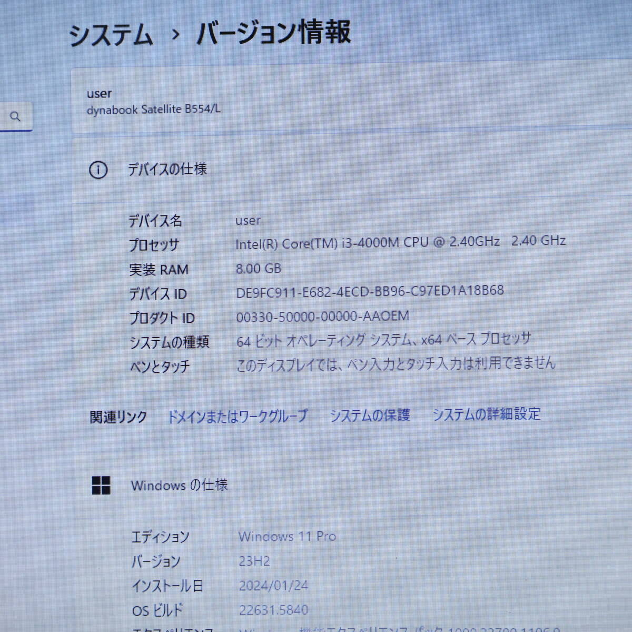This screenshot has width=632, height=632.
Task: Click the Windows 11 Pro edition value
Action: click(288, 537)
